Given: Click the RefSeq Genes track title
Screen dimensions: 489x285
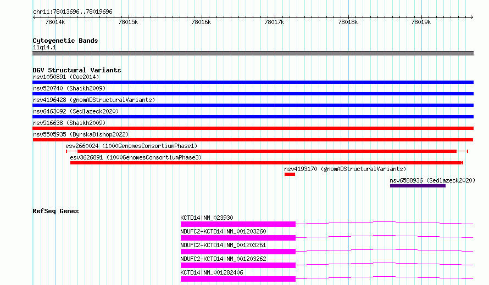Looking at the screenshot, I should (x=55, y=211).
